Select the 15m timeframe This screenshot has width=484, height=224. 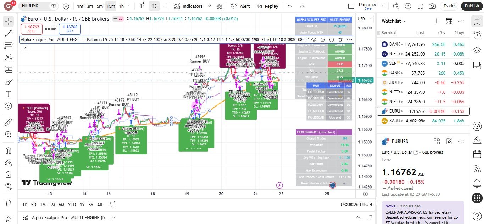click(x=111, y=6)
